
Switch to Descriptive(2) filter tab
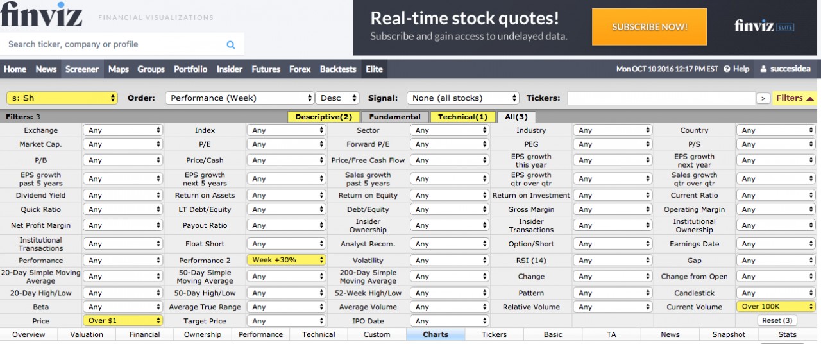click(x=323, y=117)
